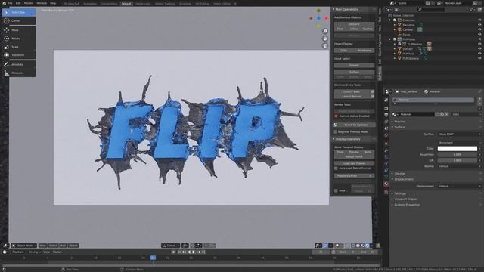Screen dimensions: 484x272
Task: Toggle Auto-Load Baked Frames checkbox
Action: click(336, 168)
